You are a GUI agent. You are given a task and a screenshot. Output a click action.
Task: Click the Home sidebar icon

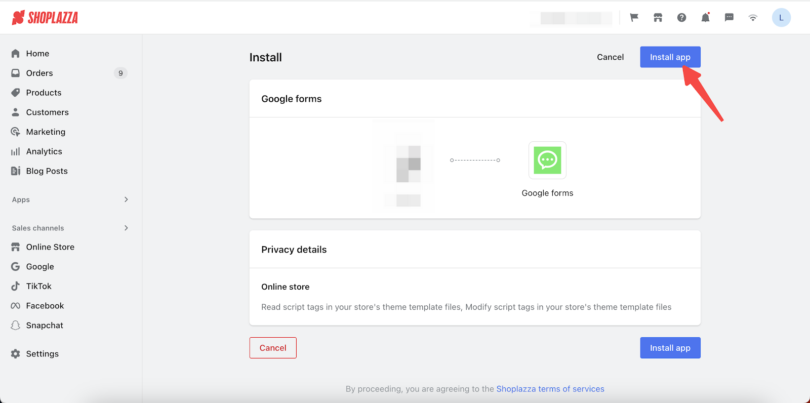16,54
